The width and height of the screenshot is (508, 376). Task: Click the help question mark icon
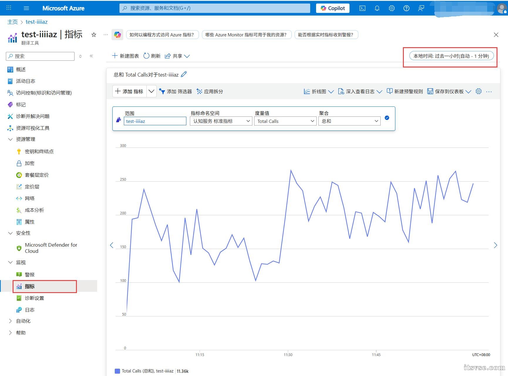click(x=406, y=8)
